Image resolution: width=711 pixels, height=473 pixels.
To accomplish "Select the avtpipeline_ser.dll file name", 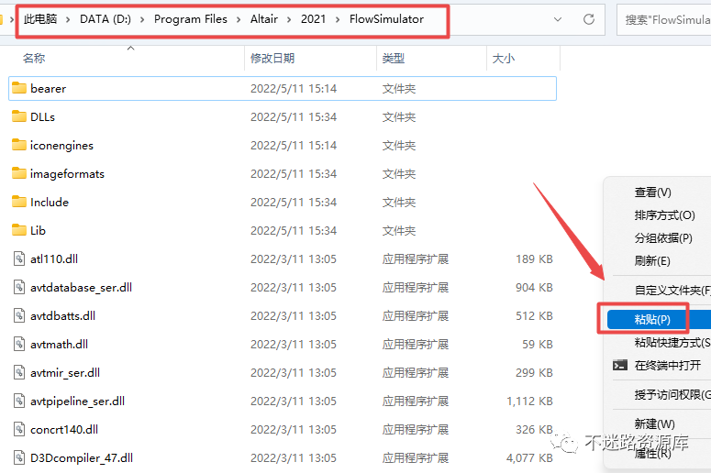I will pyautogui.click(x=77, y=401).
